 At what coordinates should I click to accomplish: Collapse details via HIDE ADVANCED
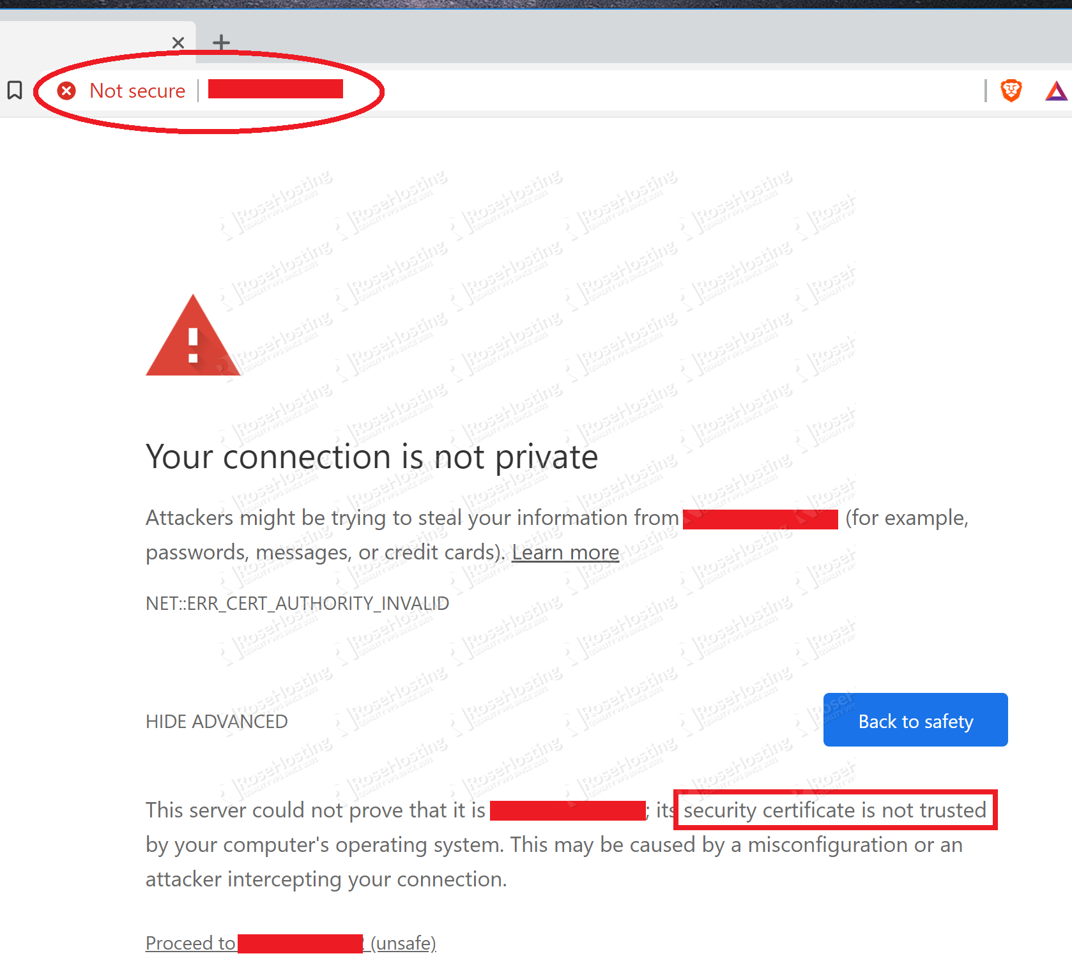[217, 722]
